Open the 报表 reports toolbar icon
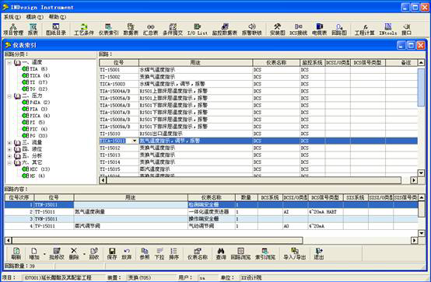This screenshot has width=431, height=282. coord(33,30)
